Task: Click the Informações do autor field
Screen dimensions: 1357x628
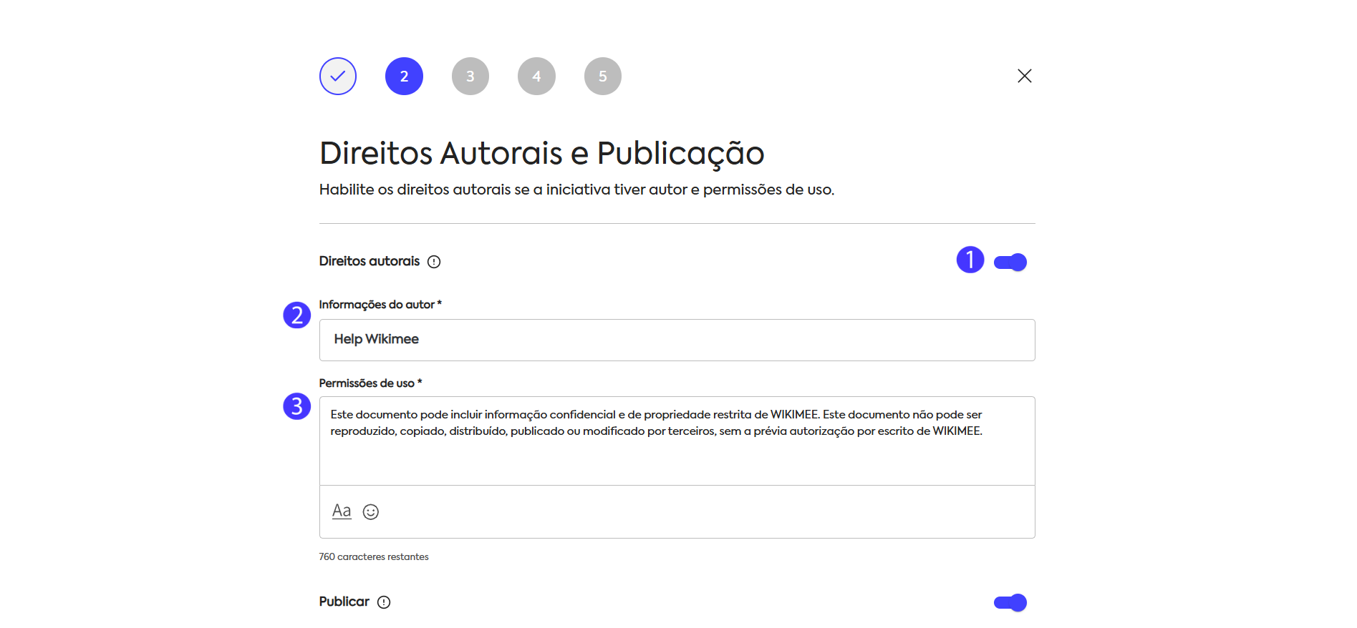Action: coord(677,340)
